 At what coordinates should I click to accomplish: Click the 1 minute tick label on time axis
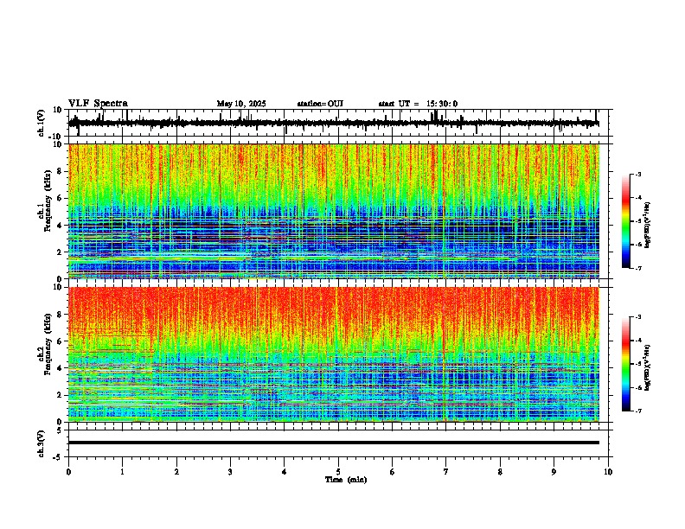[x=122, y=472]
